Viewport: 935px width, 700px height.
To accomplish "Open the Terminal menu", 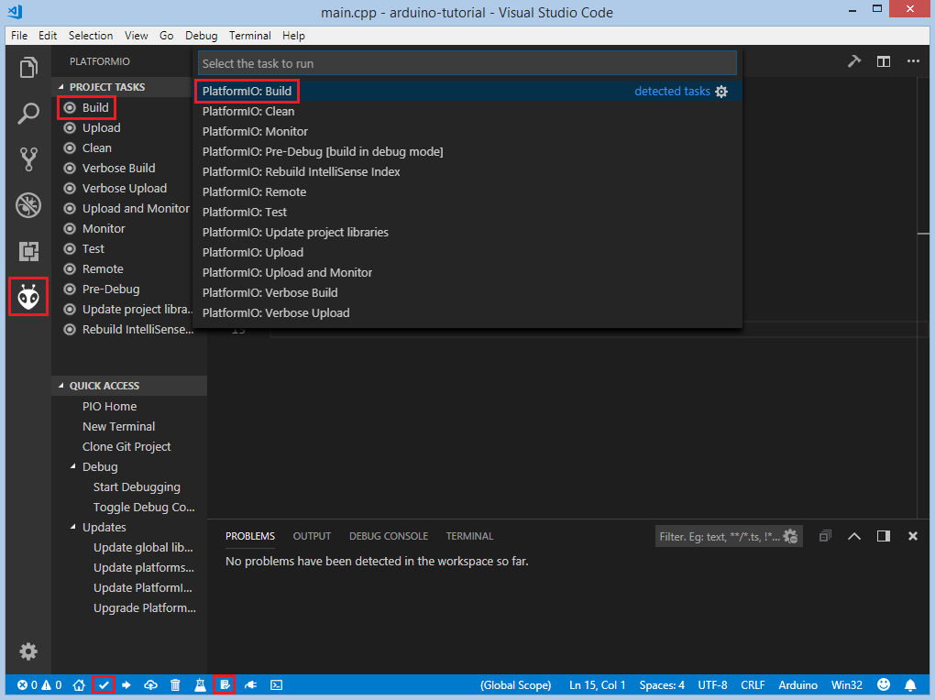I will (x=250, y=36).
